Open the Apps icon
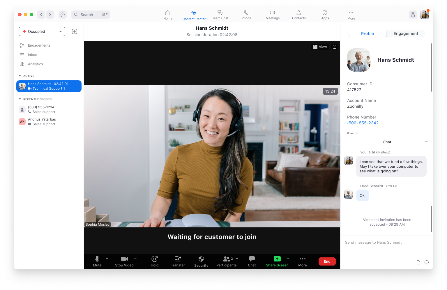447x290 pixels. tap(325, 15)
